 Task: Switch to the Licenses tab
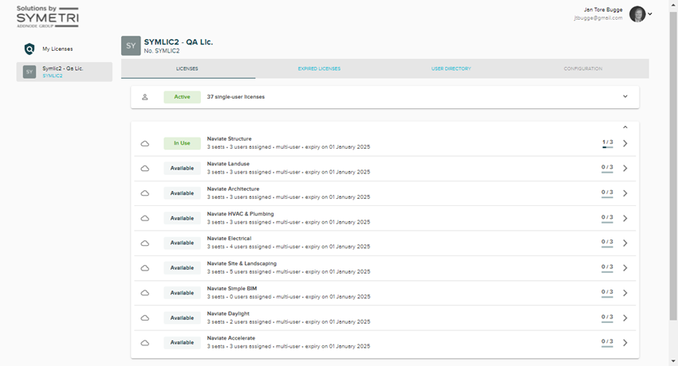(x=187, y=69)
